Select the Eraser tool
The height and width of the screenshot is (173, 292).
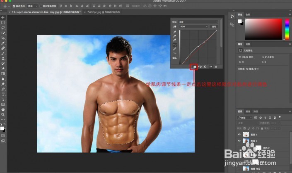(x=3, y=69)
